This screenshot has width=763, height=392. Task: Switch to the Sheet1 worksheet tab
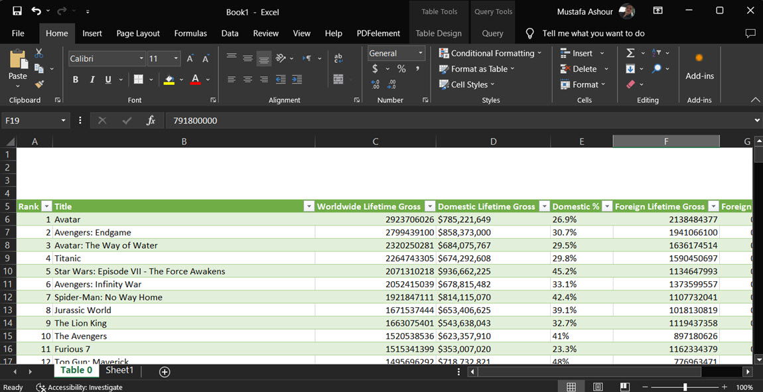(x=119, y=369)
